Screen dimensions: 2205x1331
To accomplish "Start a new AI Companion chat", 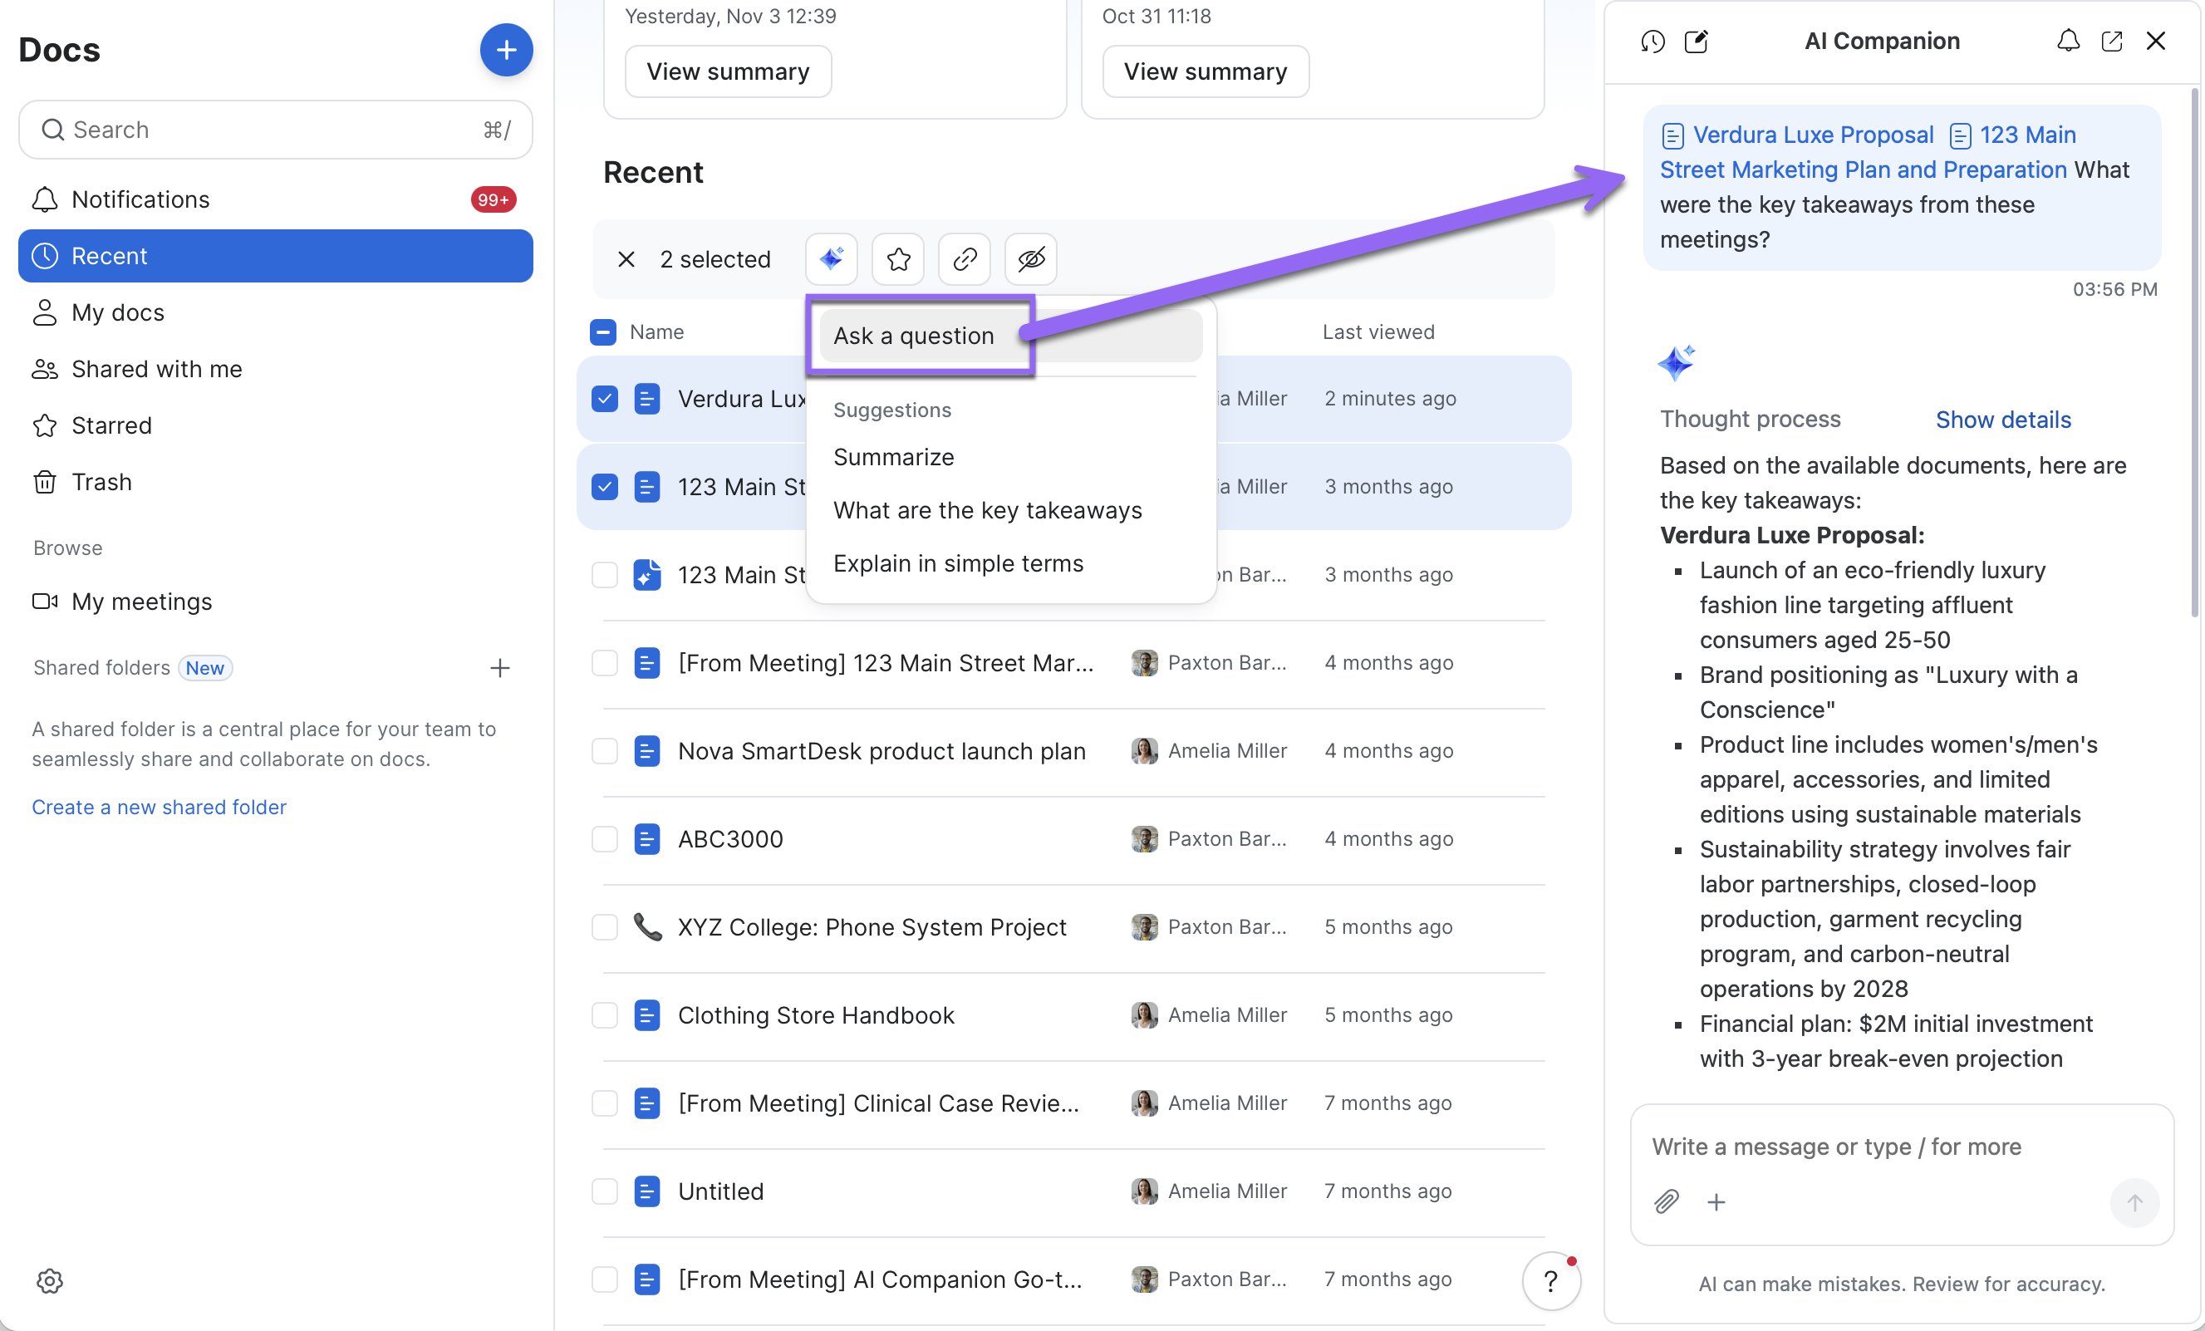I will click(x=1696, y=42).
